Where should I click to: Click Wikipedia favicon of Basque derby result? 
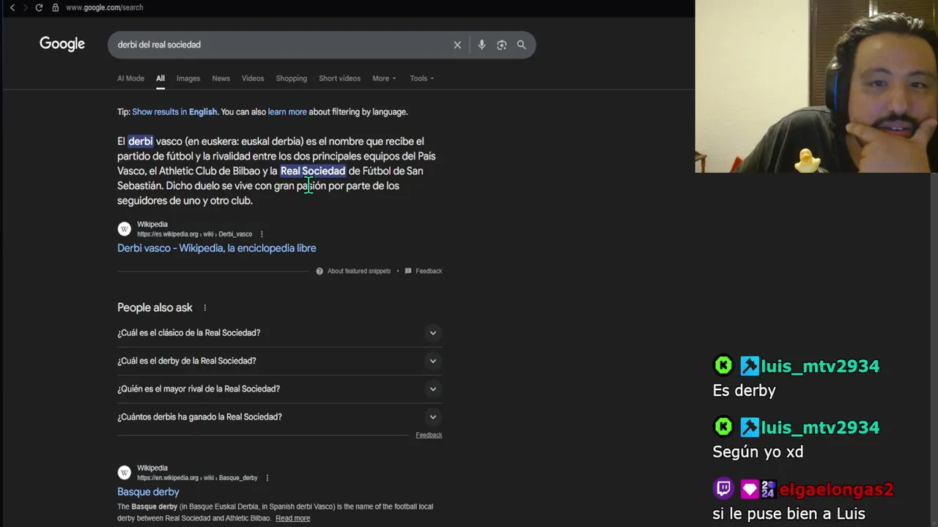pos(125,473)
